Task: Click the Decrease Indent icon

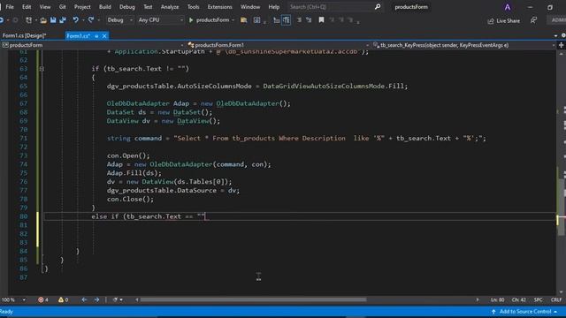Action: pyautogui.click(x=277, y=20)
